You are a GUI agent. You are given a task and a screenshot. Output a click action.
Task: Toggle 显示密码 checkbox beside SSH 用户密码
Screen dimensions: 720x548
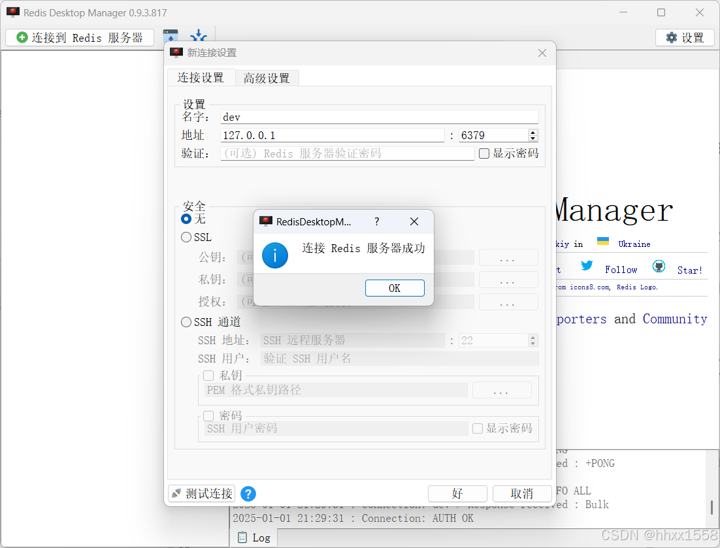(478, 428)
